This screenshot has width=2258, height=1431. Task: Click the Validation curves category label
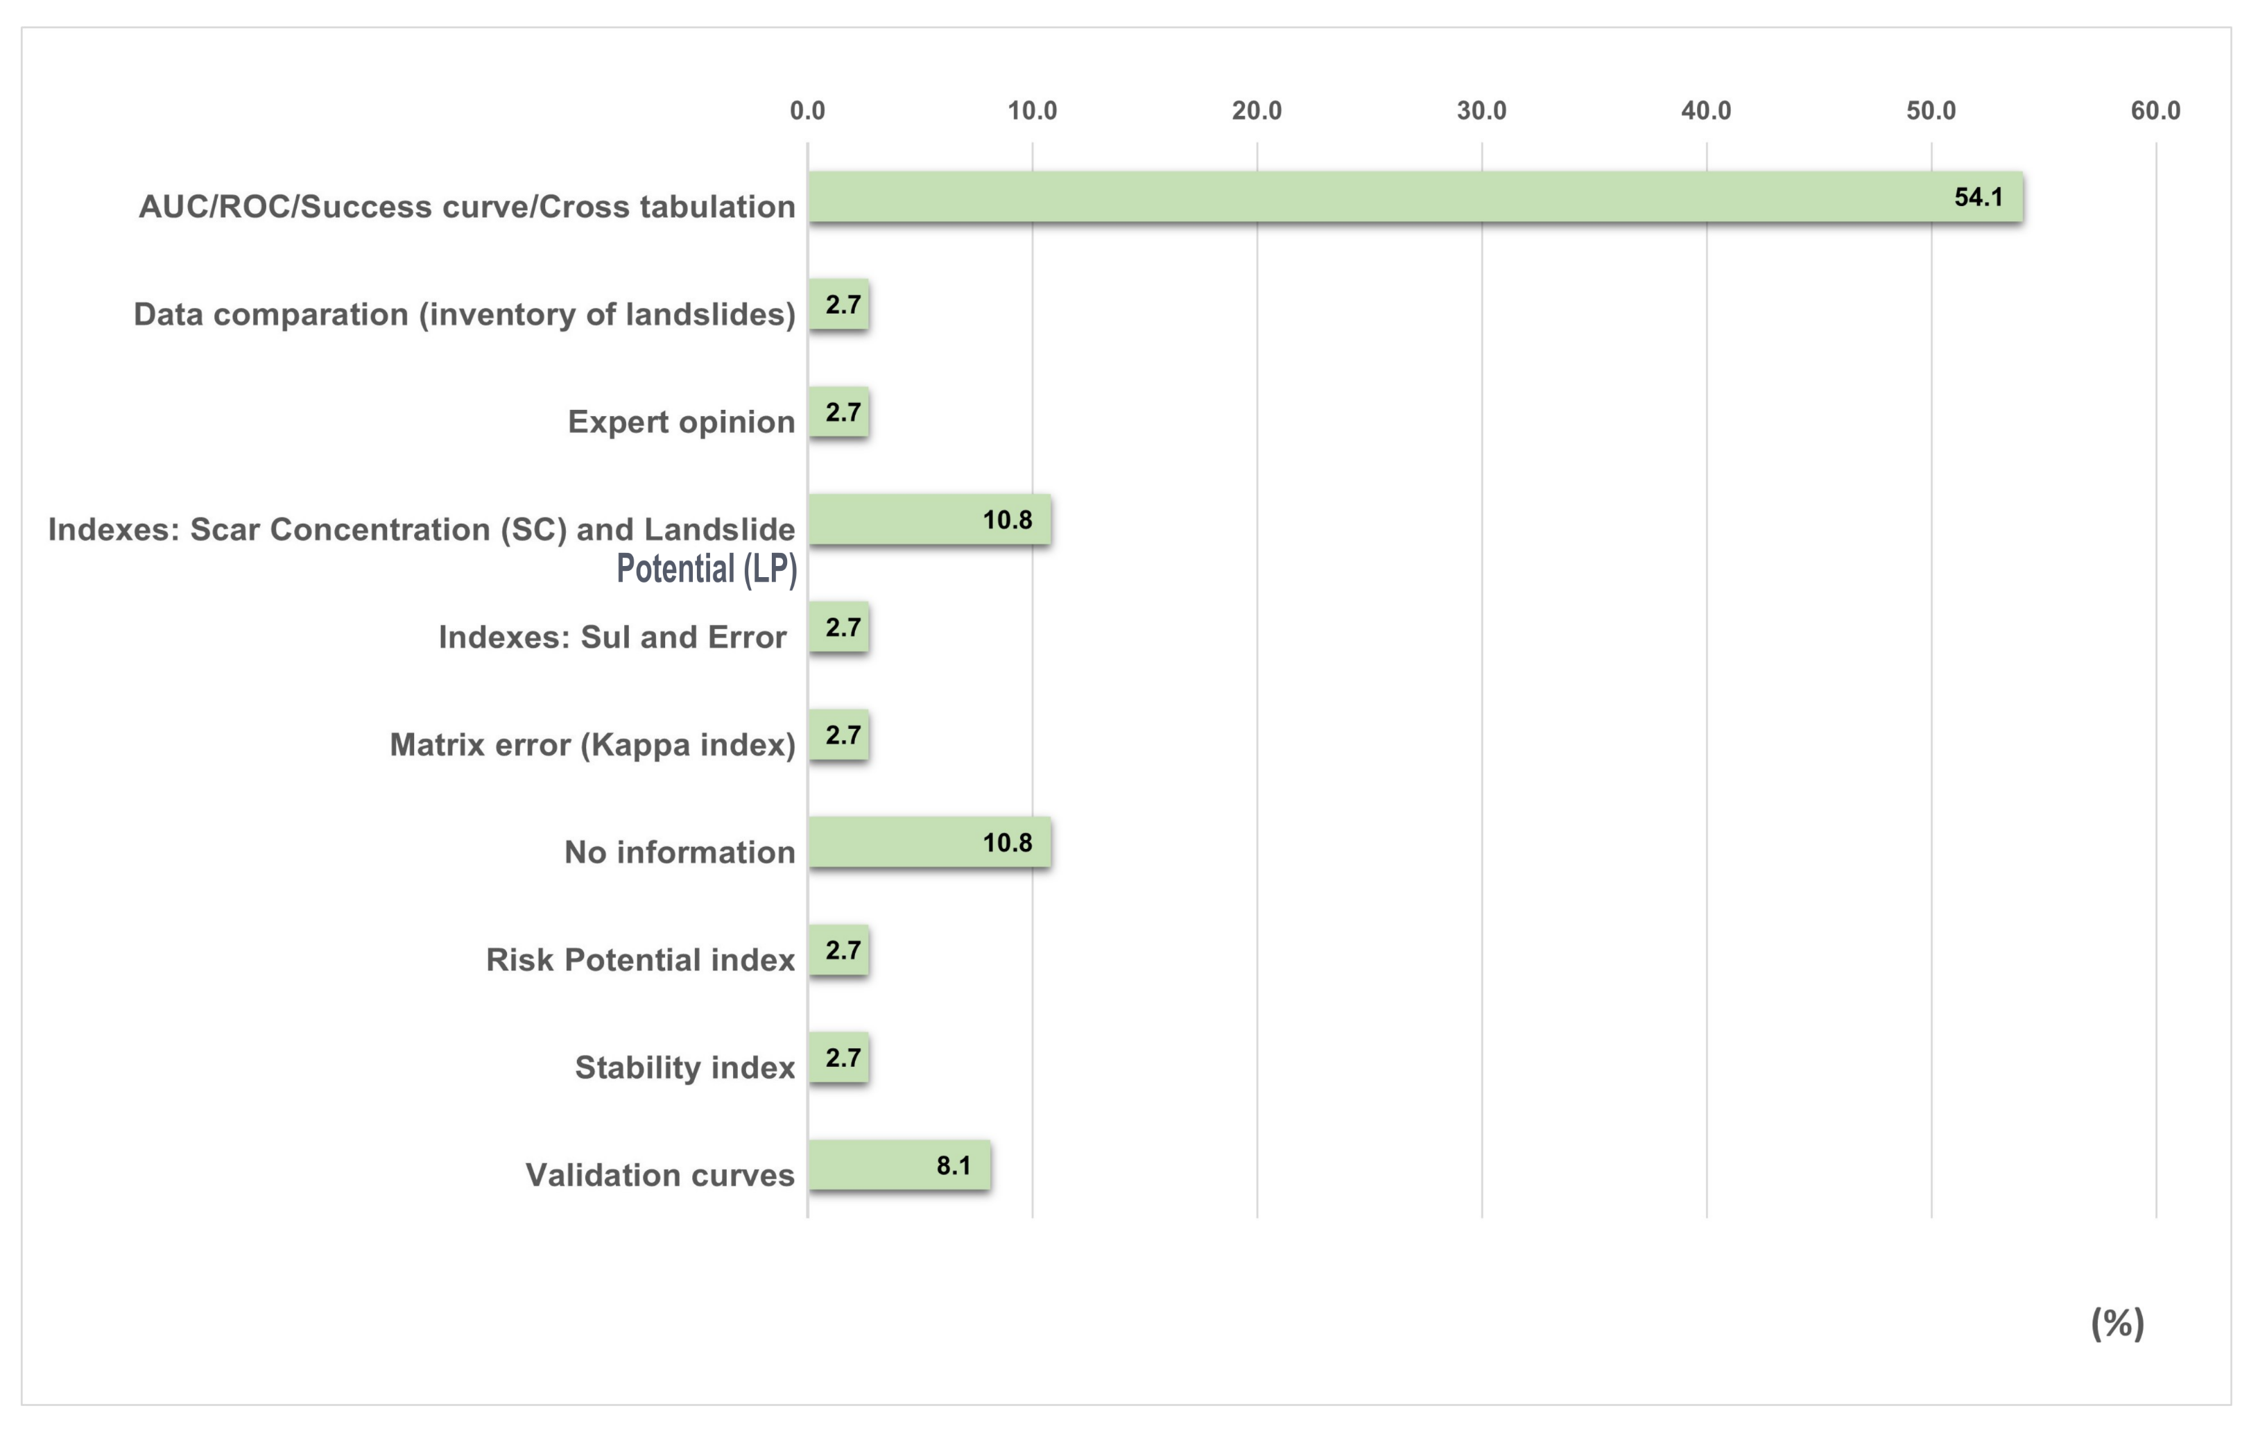pos(660,1175)
